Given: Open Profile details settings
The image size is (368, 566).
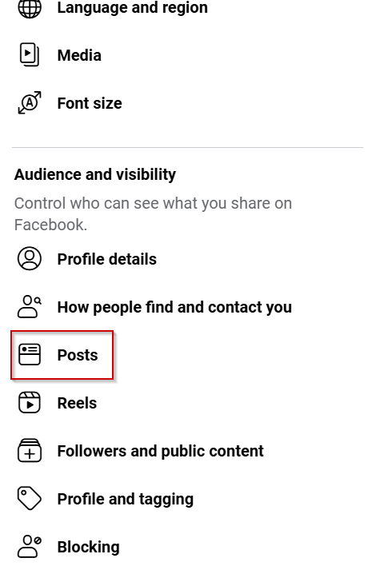Looking at the screenshot, I should click(107, 259).
